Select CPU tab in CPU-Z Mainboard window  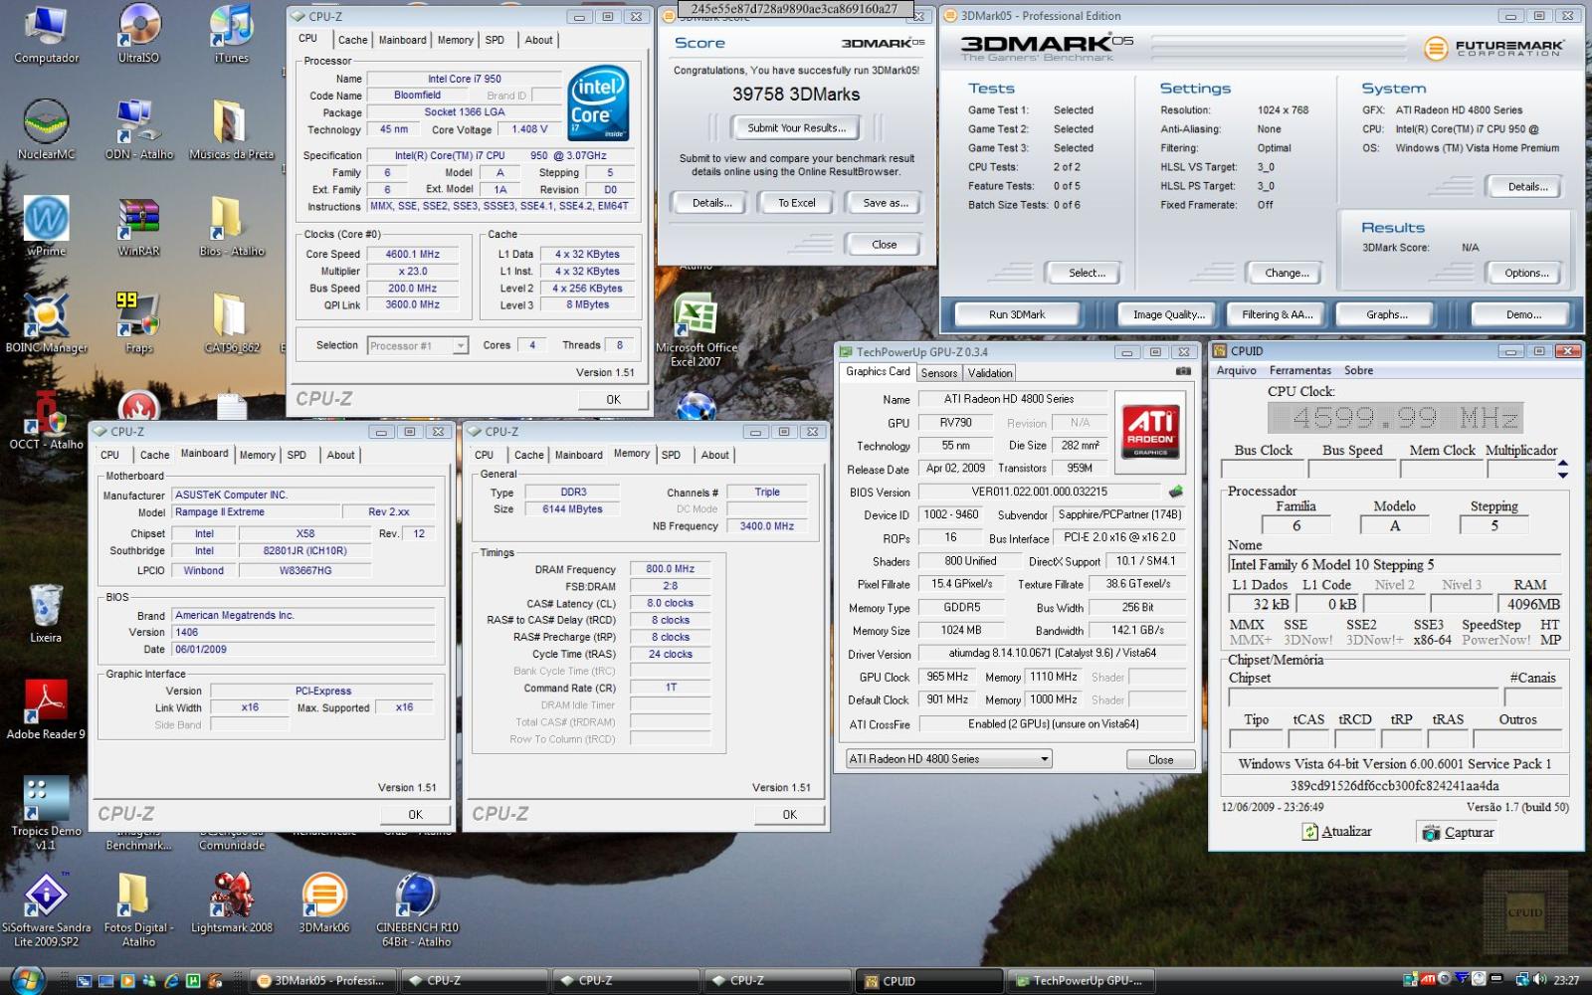[x=110, y=455]
